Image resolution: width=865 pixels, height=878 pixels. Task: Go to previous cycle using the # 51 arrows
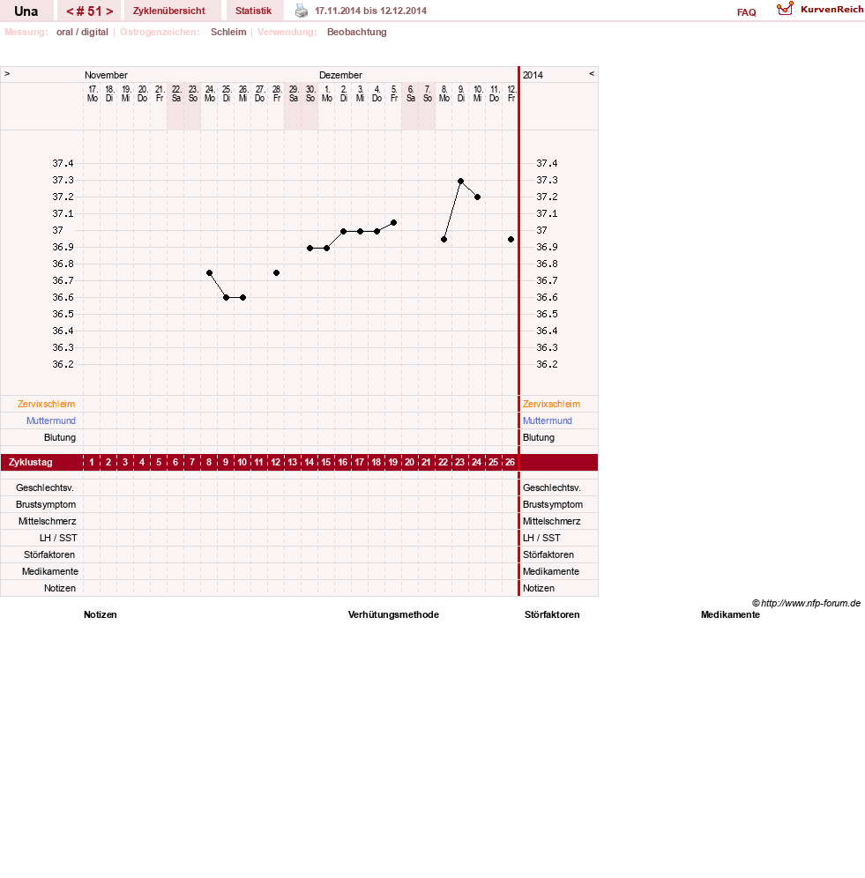pyautogui.click(x=70, y=11)
